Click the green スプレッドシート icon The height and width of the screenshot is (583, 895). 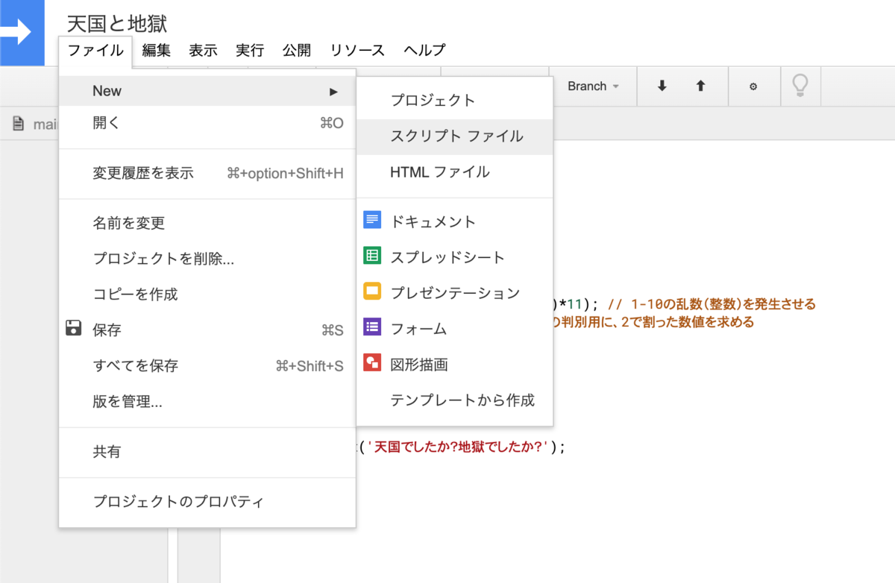(x=371, y=256)
